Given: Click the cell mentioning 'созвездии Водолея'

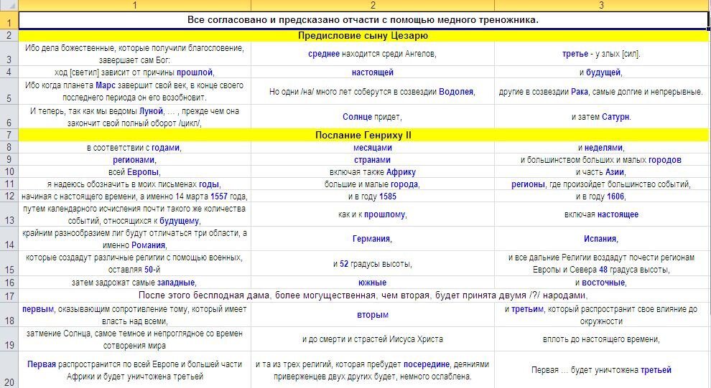Looking at the screenshot, I should (x=373, y=92).
